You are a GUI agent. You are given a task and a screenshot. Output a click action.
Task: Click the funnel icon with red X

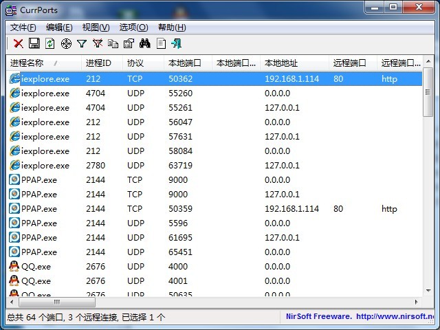(98, 43)
